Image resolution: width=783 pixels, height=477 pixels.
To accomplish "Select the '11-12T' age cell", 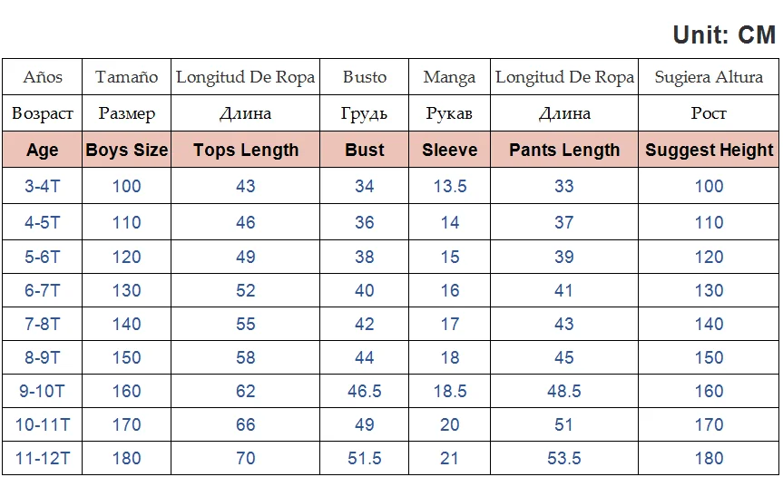I will pos(43,459).
